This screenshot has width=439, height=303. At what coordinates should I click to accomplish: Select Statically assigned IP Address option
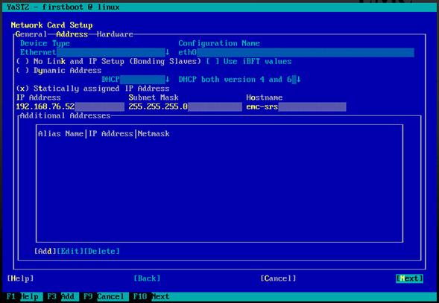coord(92,89)
